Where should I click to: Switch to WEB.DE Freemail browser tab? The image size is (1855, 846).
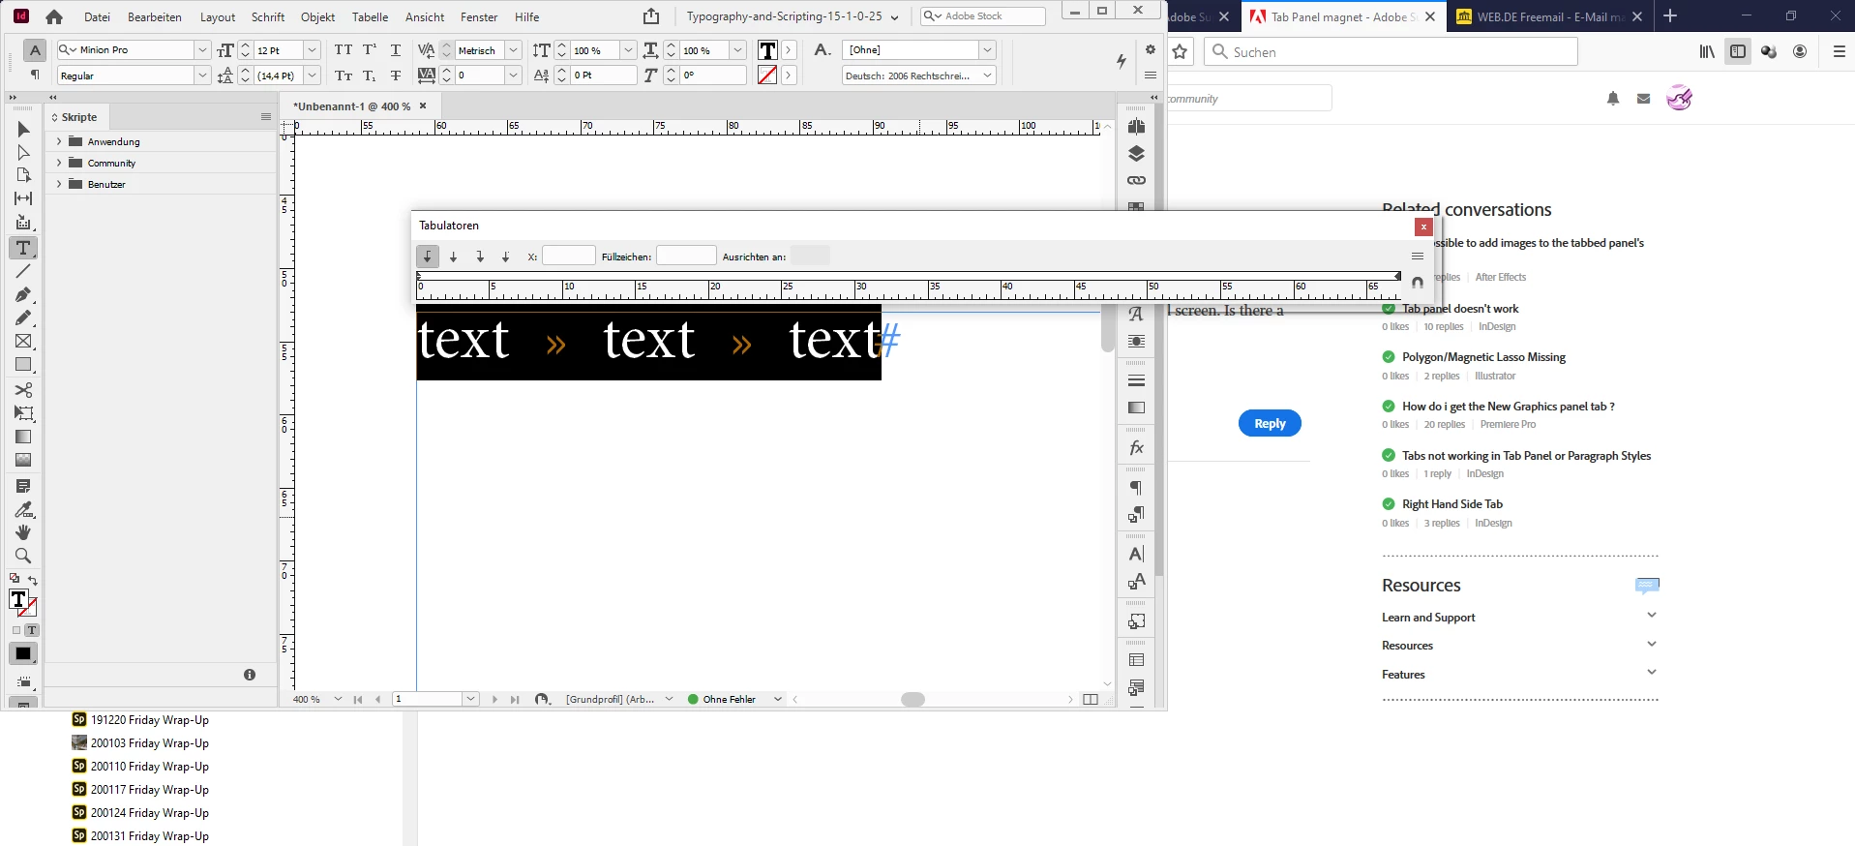[1549, 16]
